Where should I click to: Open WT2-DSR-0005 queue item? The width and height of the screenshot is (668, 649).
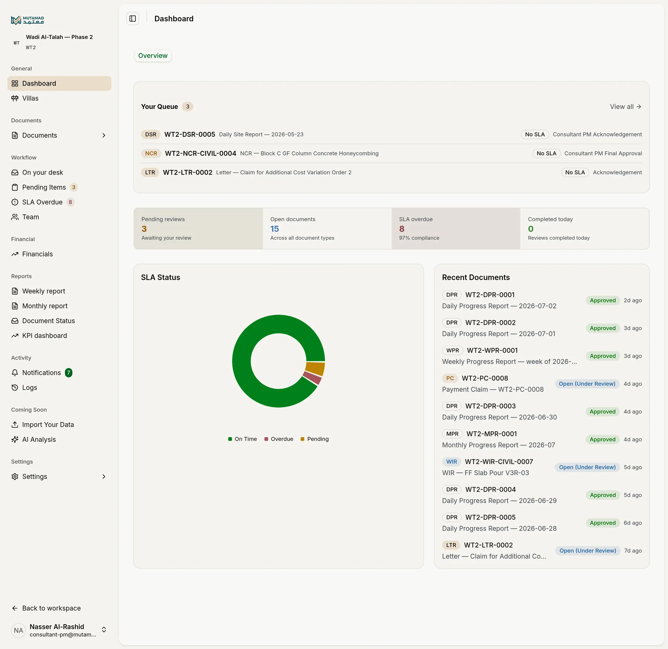click(392, 134)
